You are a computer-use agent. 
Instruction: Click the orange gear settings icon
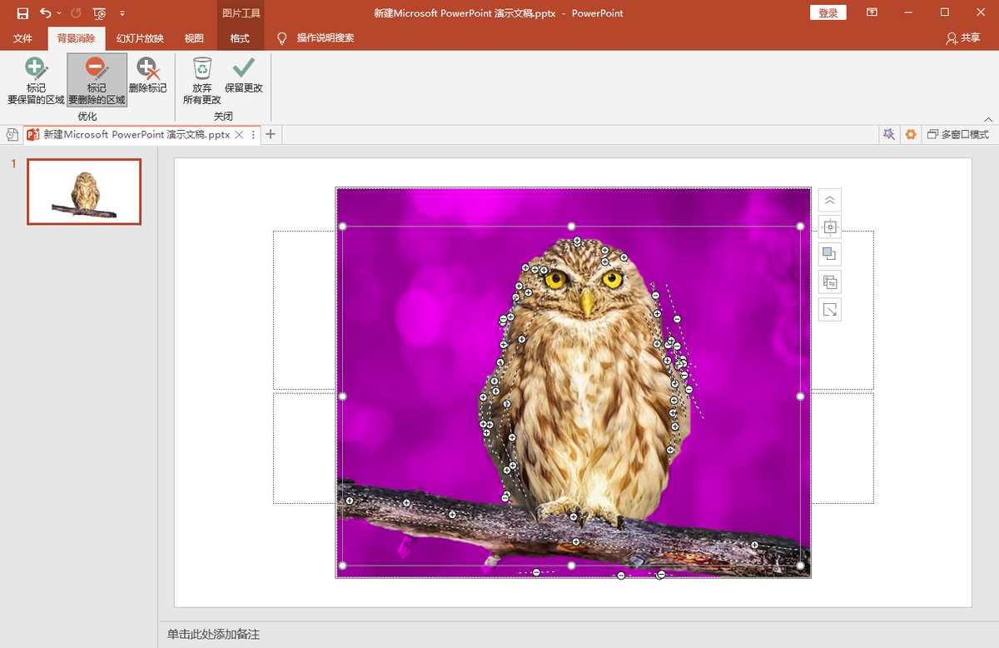pyautogui.click(x=911, y=134)
